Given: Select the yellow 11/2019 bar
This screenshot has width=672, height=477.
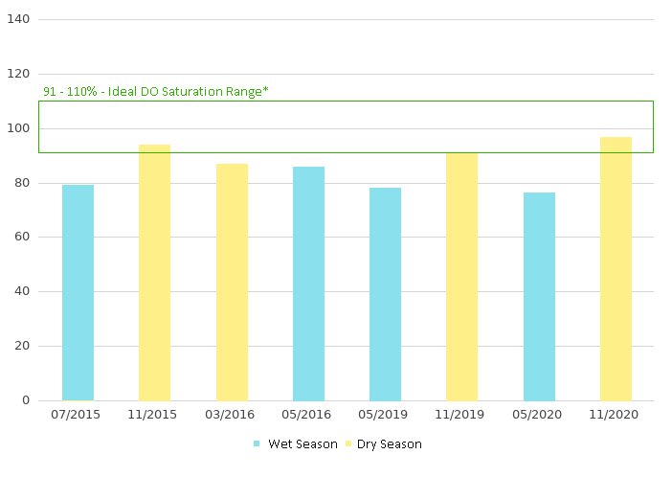Looking at the screenshot, I should click(x=461, y=277).
